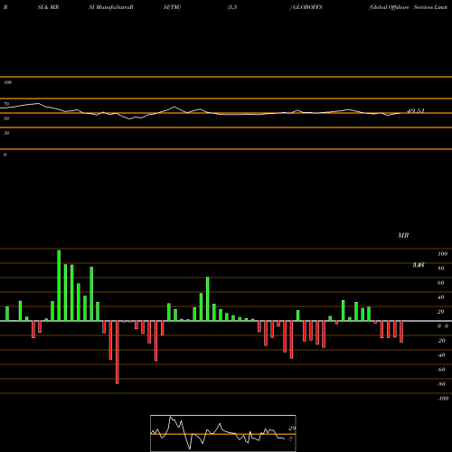Click the -40 label on the MR axis

(x=441, y=355)
